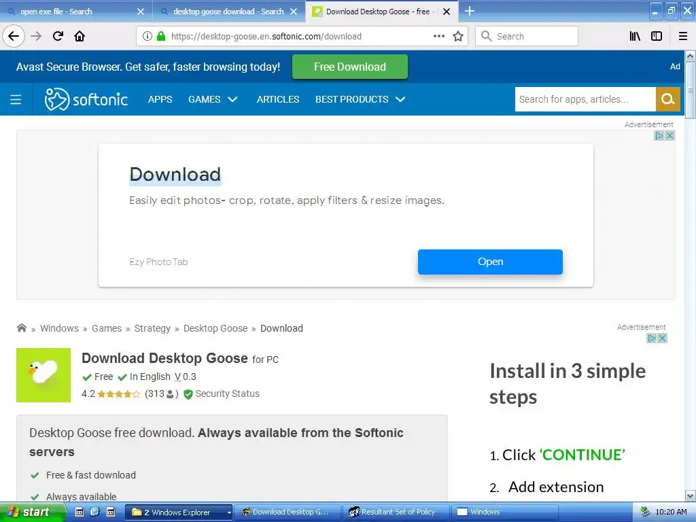The width and height of the screenshot is (696, 522).
Task: Open Resultant Set of Policy taskbar window
Action: tap(396, 512)
